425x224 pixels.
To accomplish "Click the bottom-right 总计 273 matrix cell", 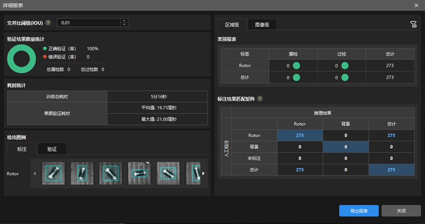I will [x=391, y=170].
